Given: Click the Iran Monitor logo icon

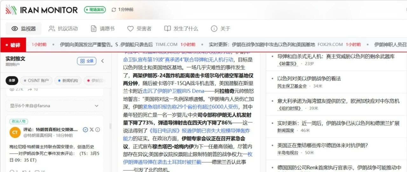Looking at the screenshot, I should click(x=11, y=10).
